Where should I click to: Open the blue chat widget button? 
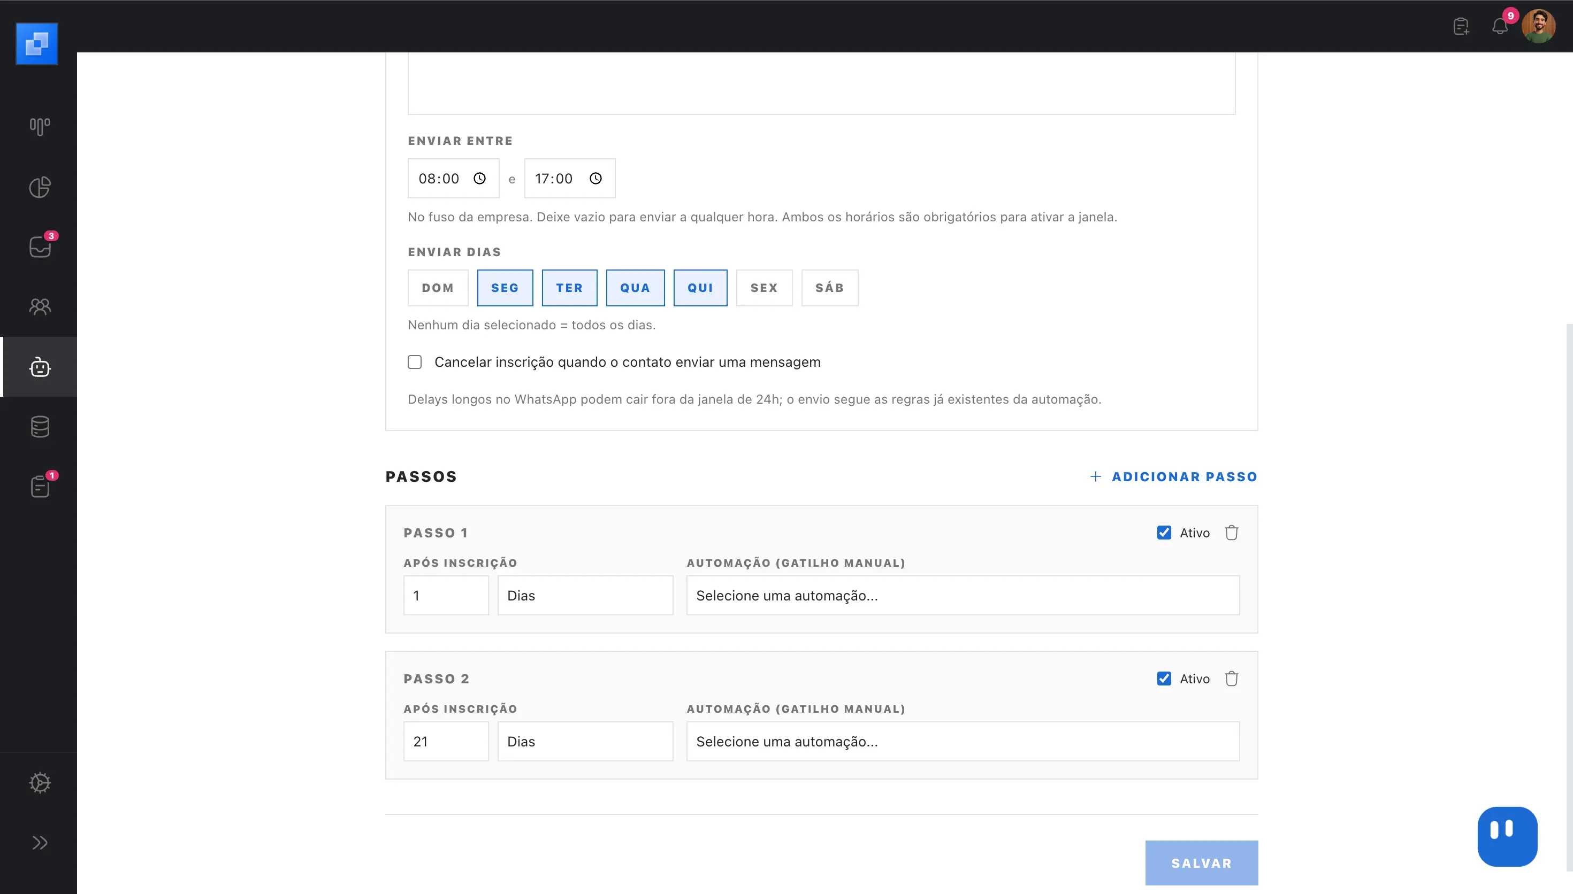1507,836
